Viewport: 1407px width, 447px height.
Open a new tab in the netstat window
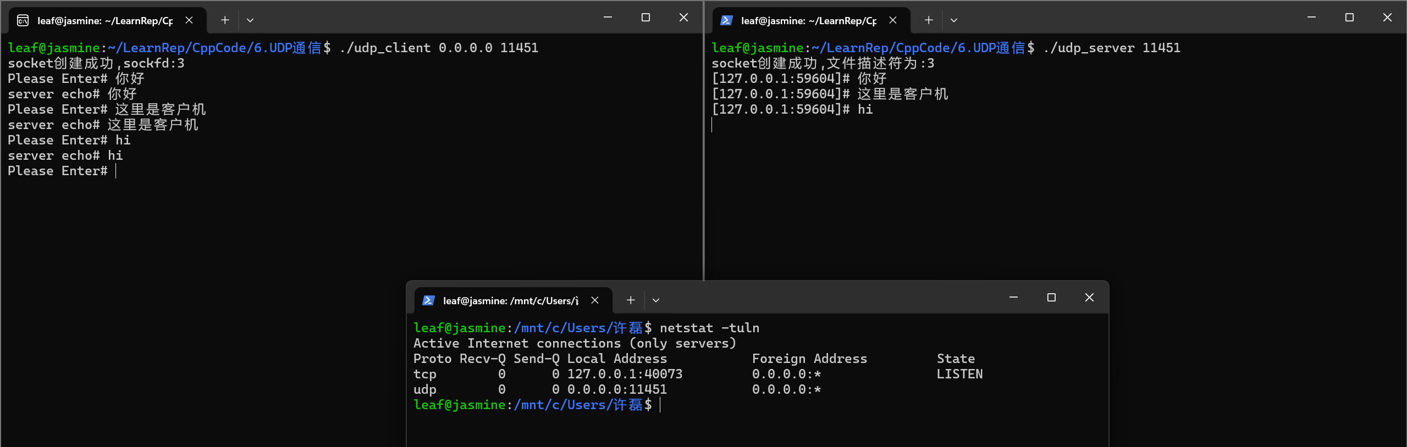point(631,300)
